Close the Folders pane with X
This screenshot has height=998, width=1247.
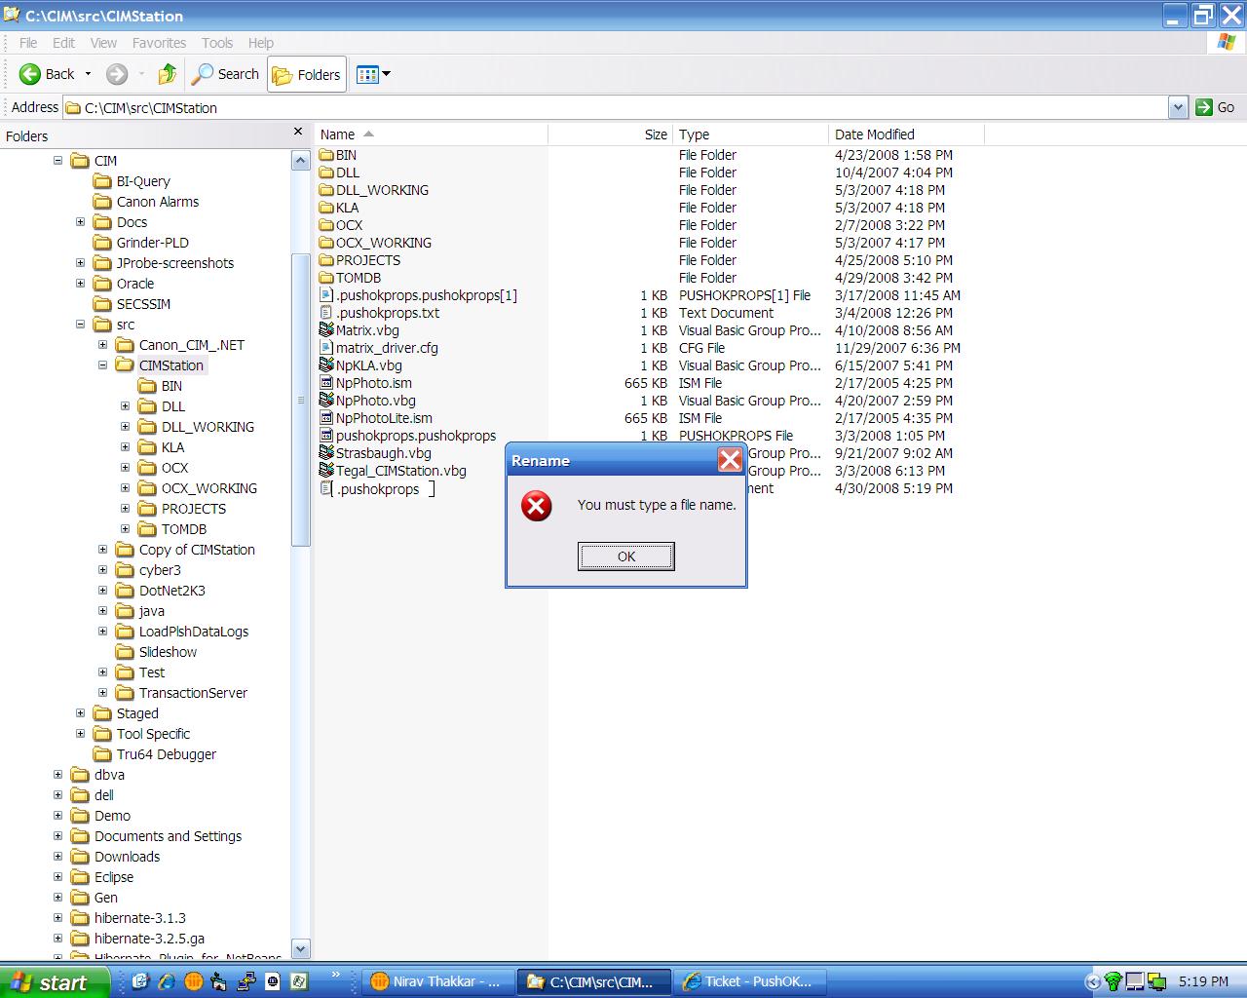point(298,132)
